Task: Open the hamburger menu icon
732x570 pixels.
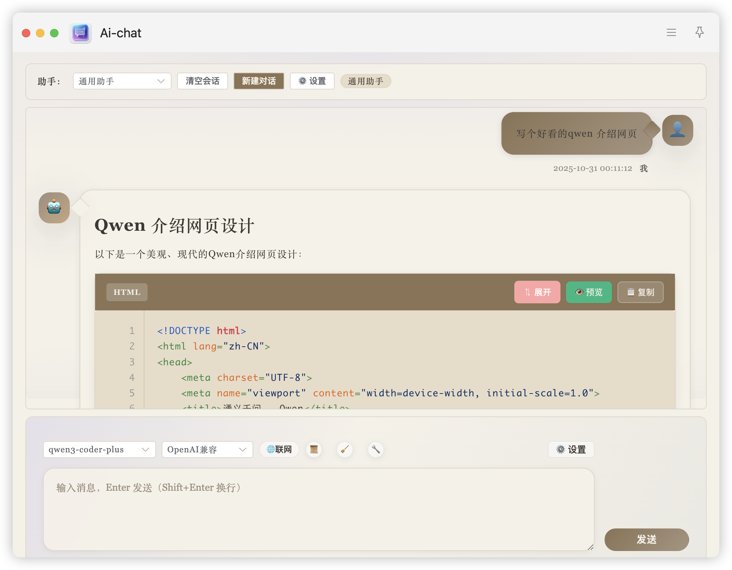Action: [x=671, y=32]
